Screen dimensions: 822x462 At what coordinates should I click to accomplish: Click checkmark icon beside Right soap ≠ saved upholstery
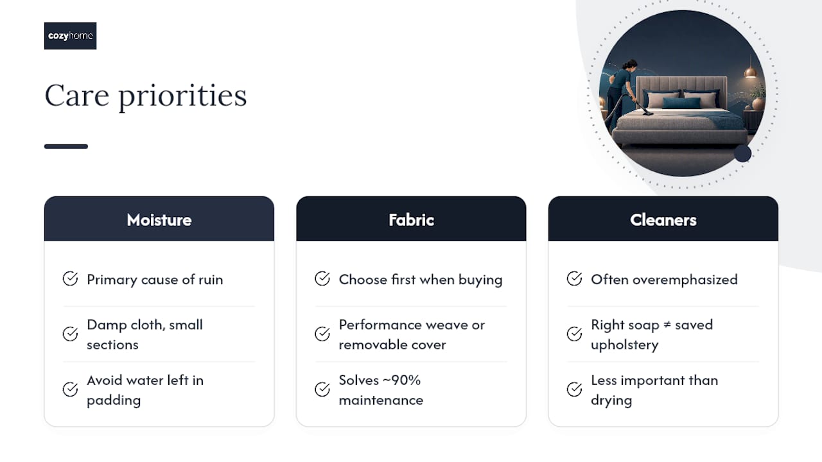tap(574, 334)
